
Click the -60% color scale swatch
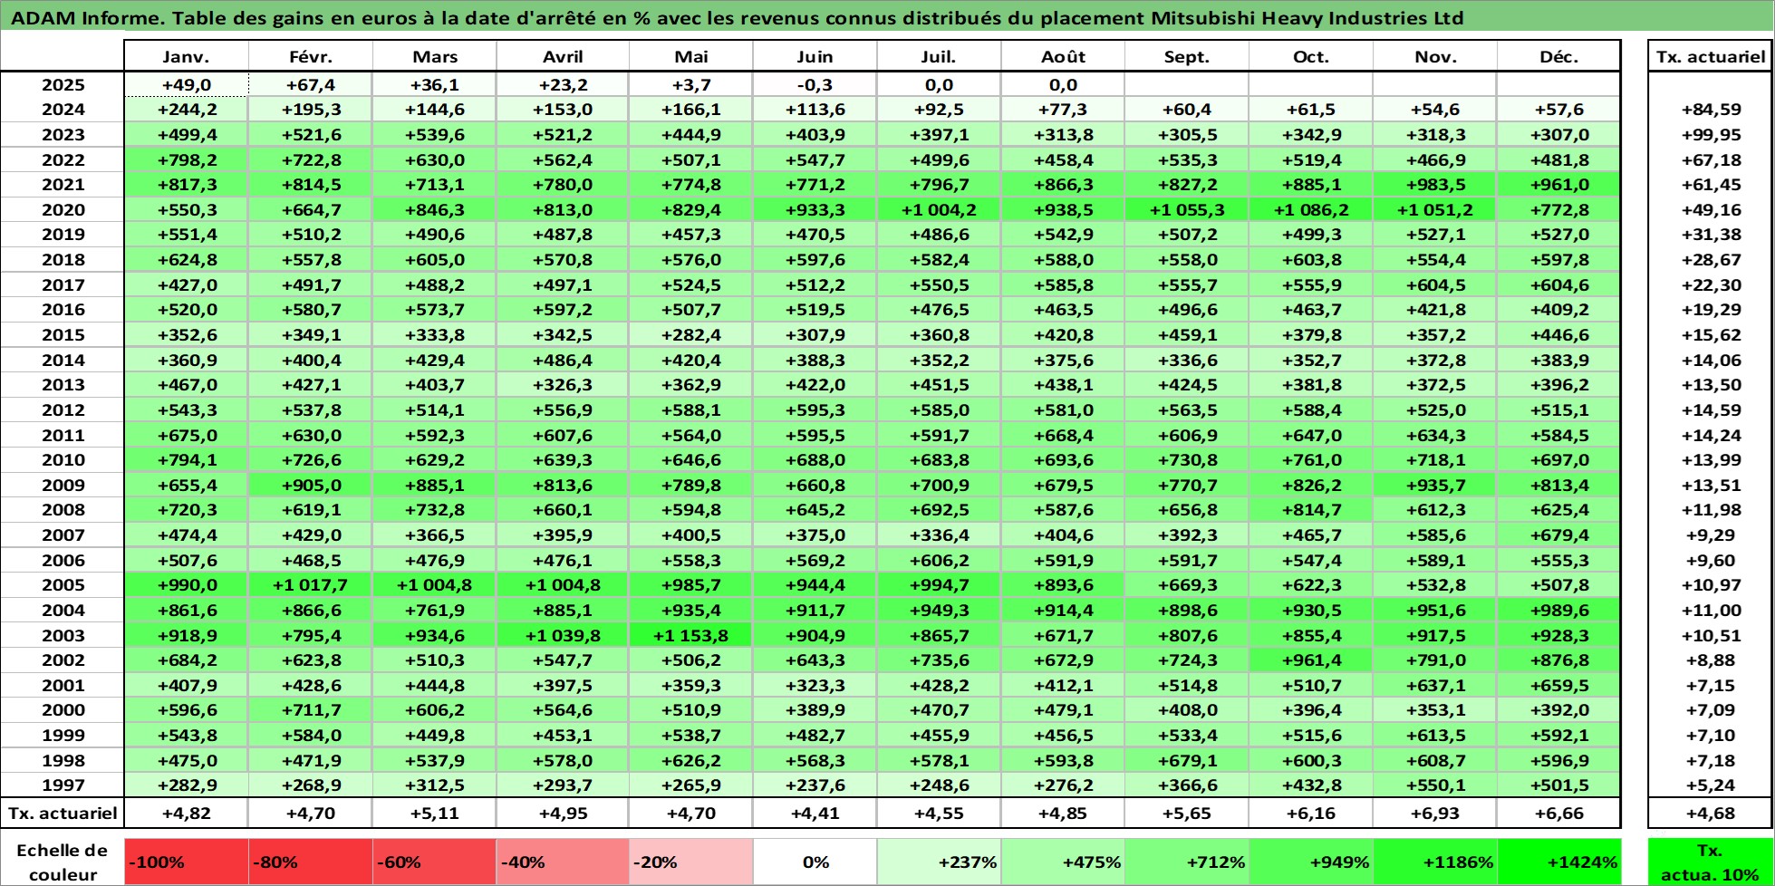pos(434,862)
